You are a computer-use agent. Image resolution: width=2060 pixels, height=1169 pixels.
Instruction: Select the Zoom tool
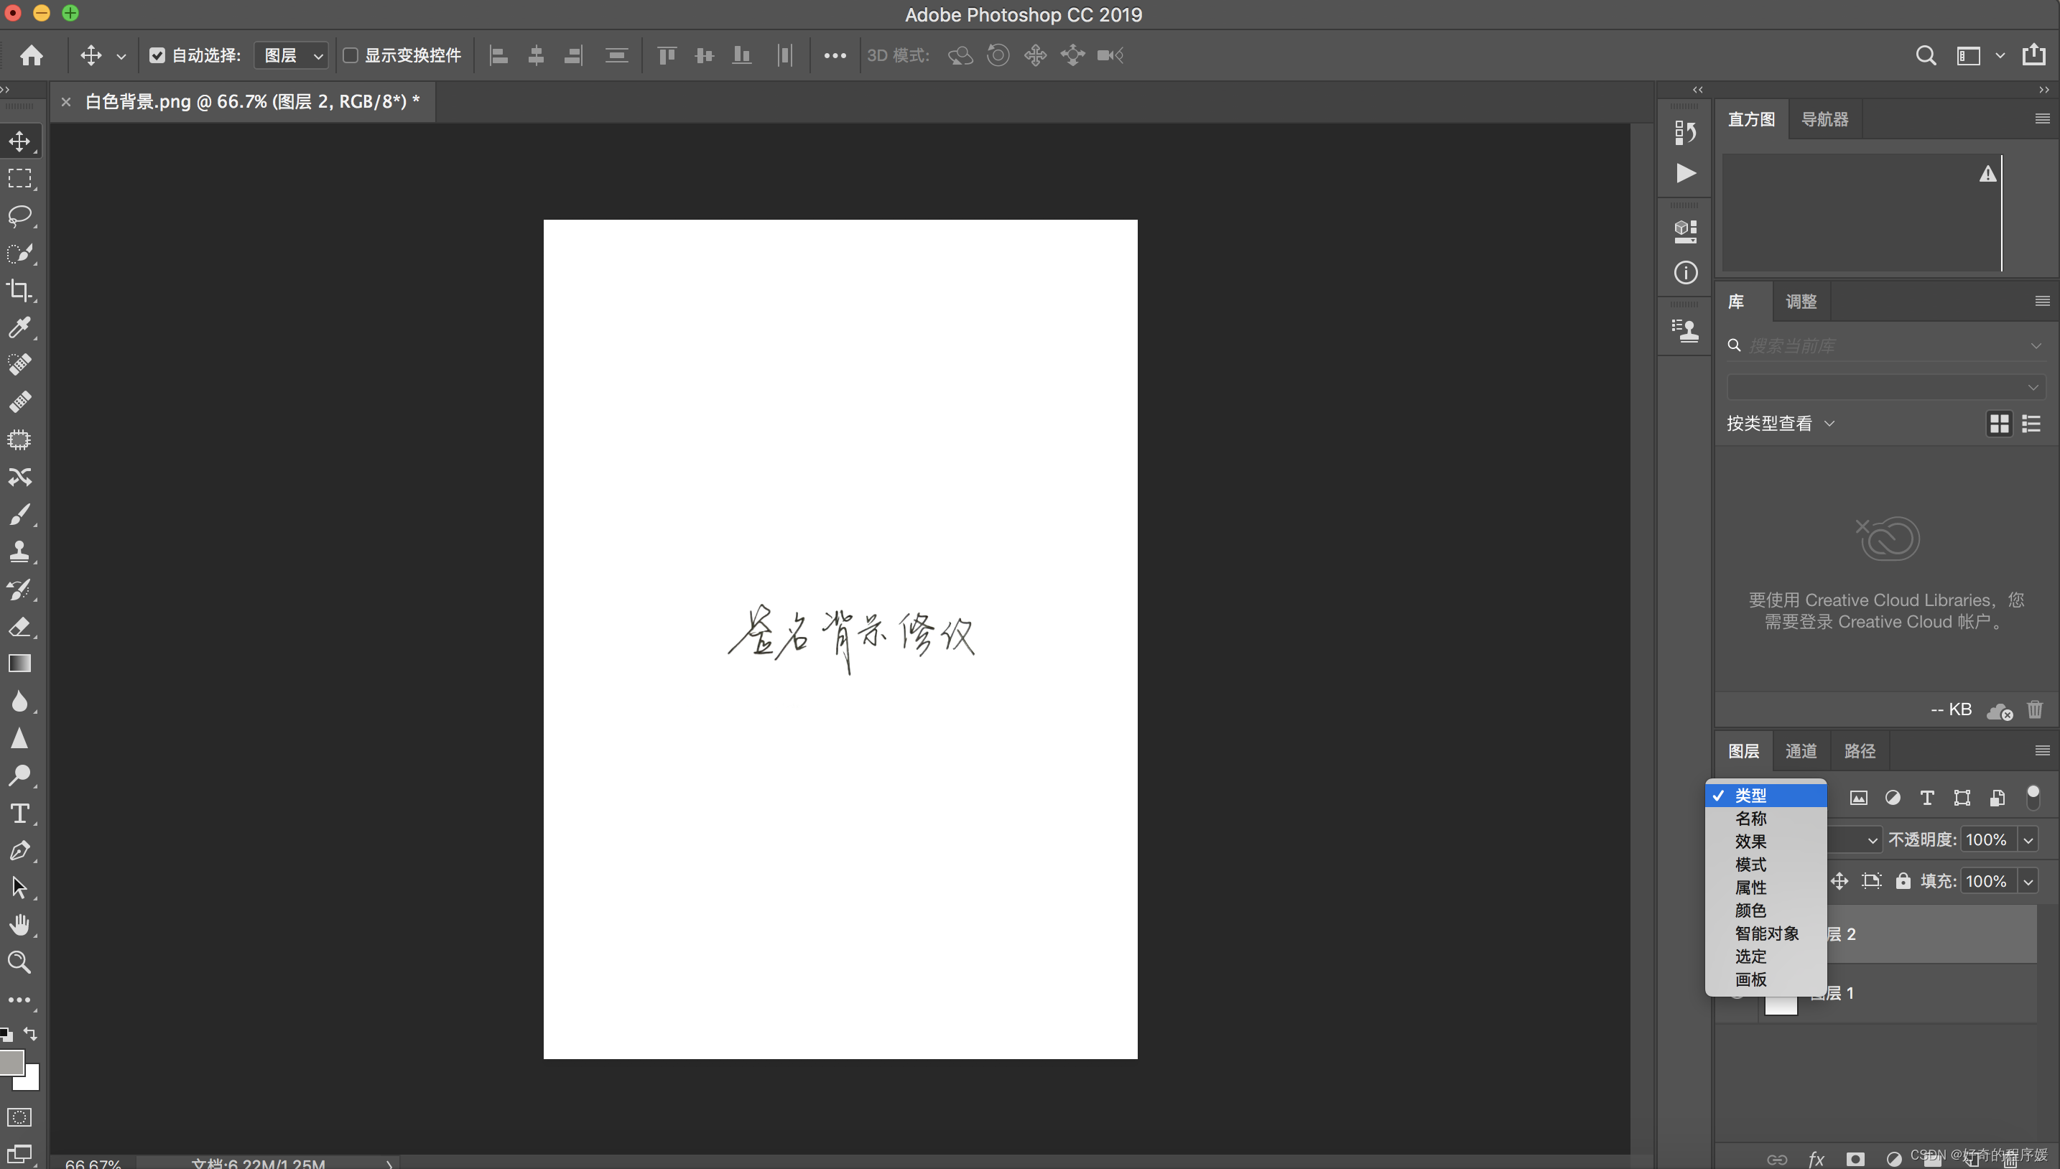click(x=19, y=962)
